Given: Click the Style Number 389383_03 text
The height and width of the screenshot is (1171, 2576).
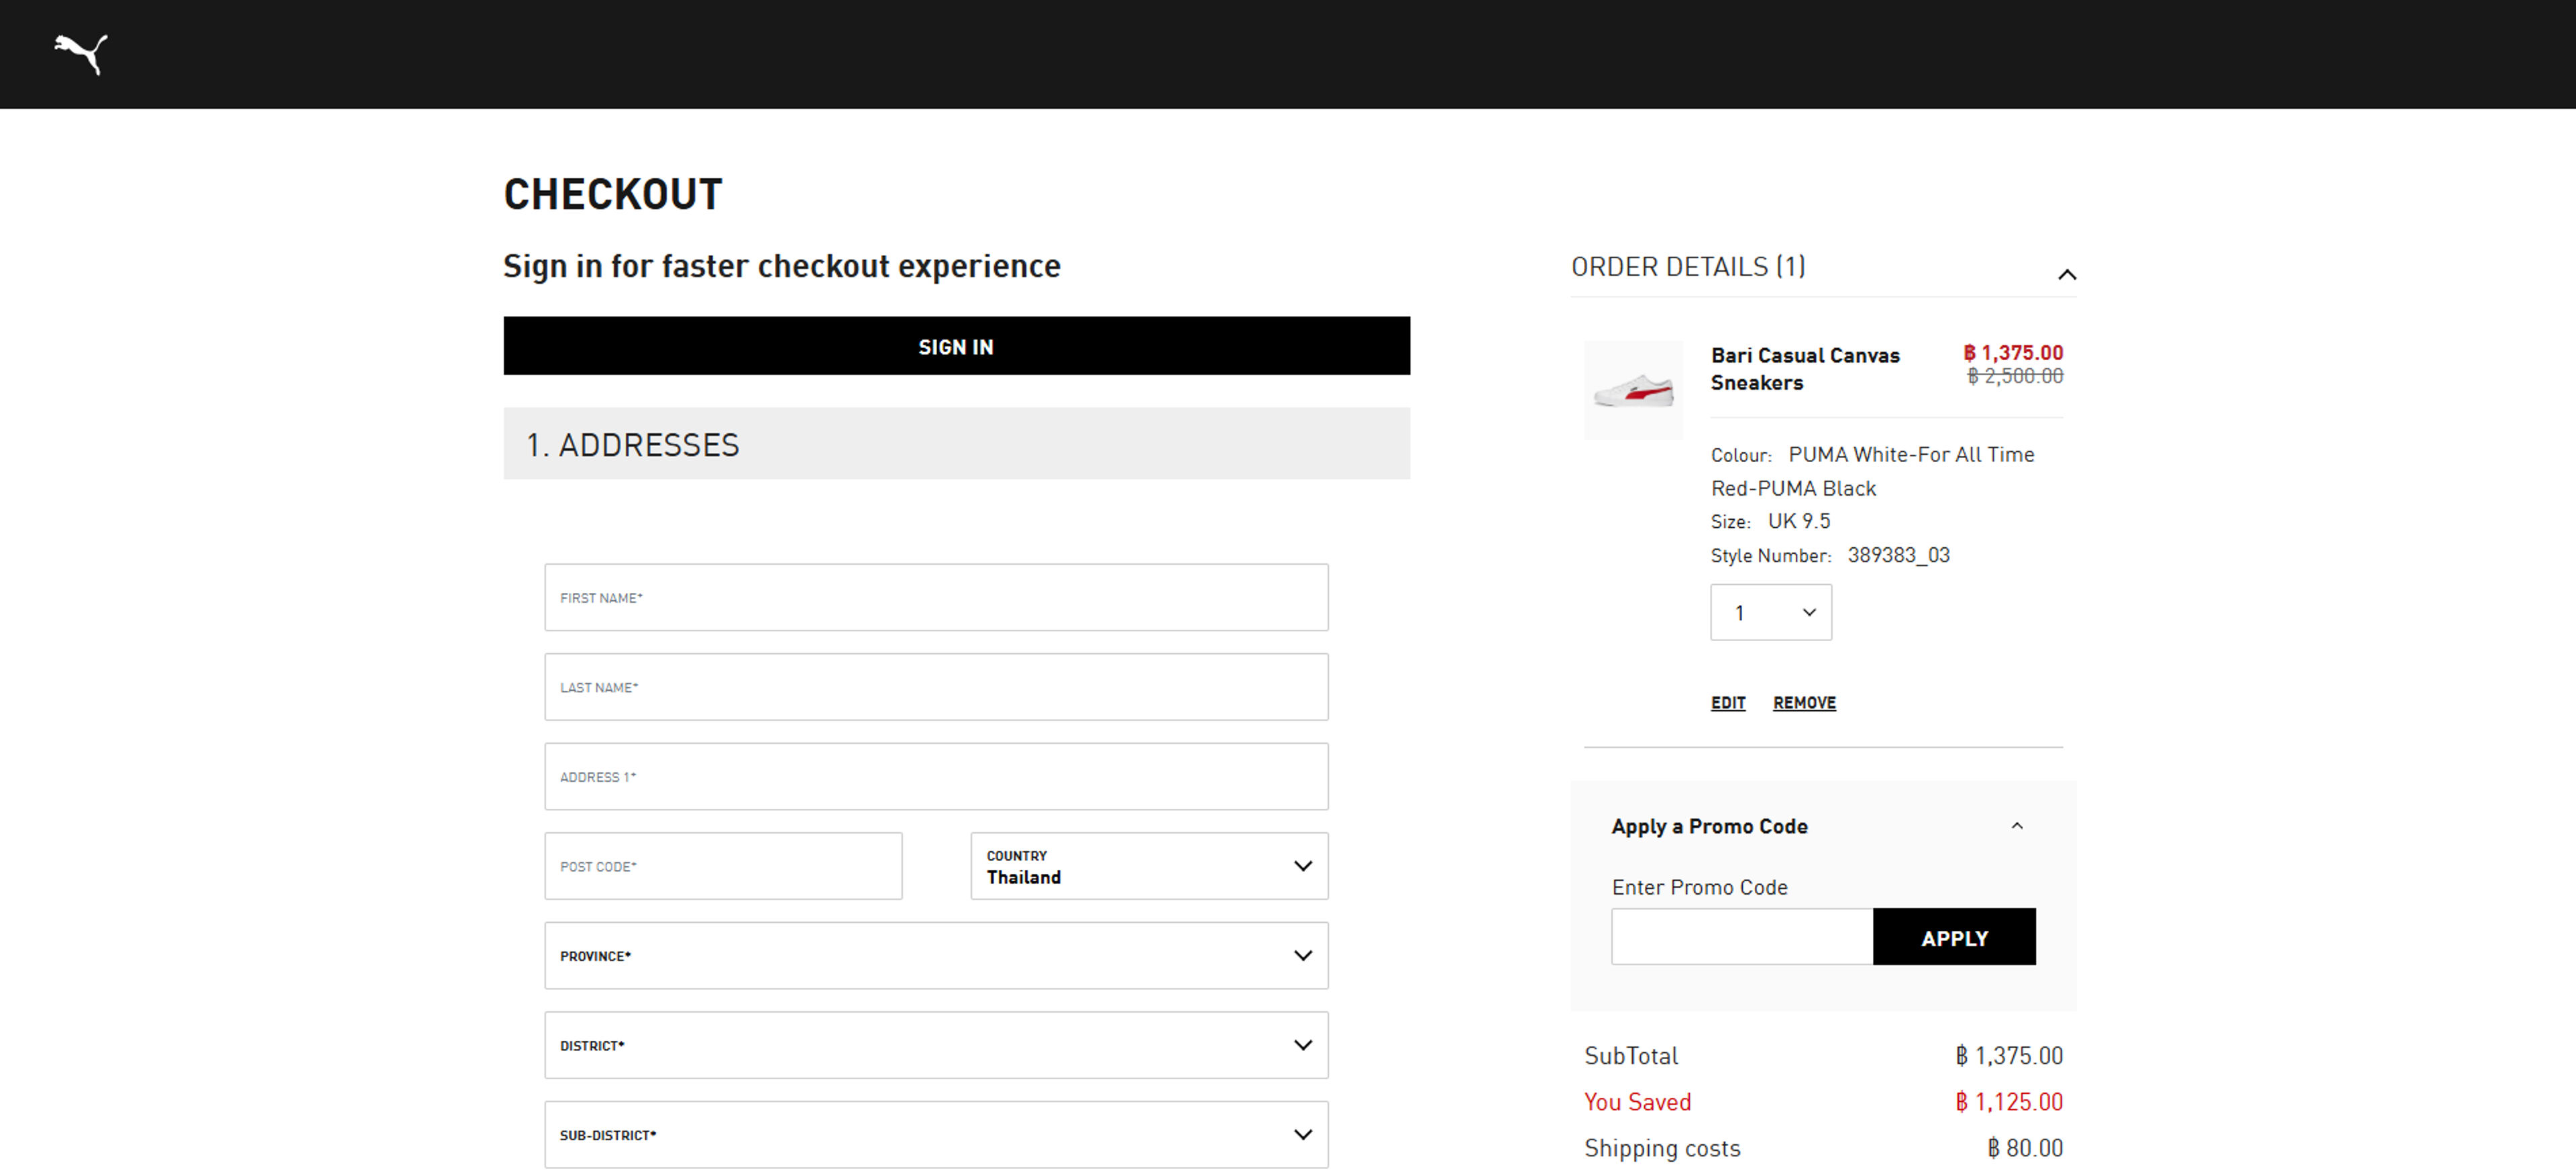Looking at the screenshot, I should (1829, 555).
